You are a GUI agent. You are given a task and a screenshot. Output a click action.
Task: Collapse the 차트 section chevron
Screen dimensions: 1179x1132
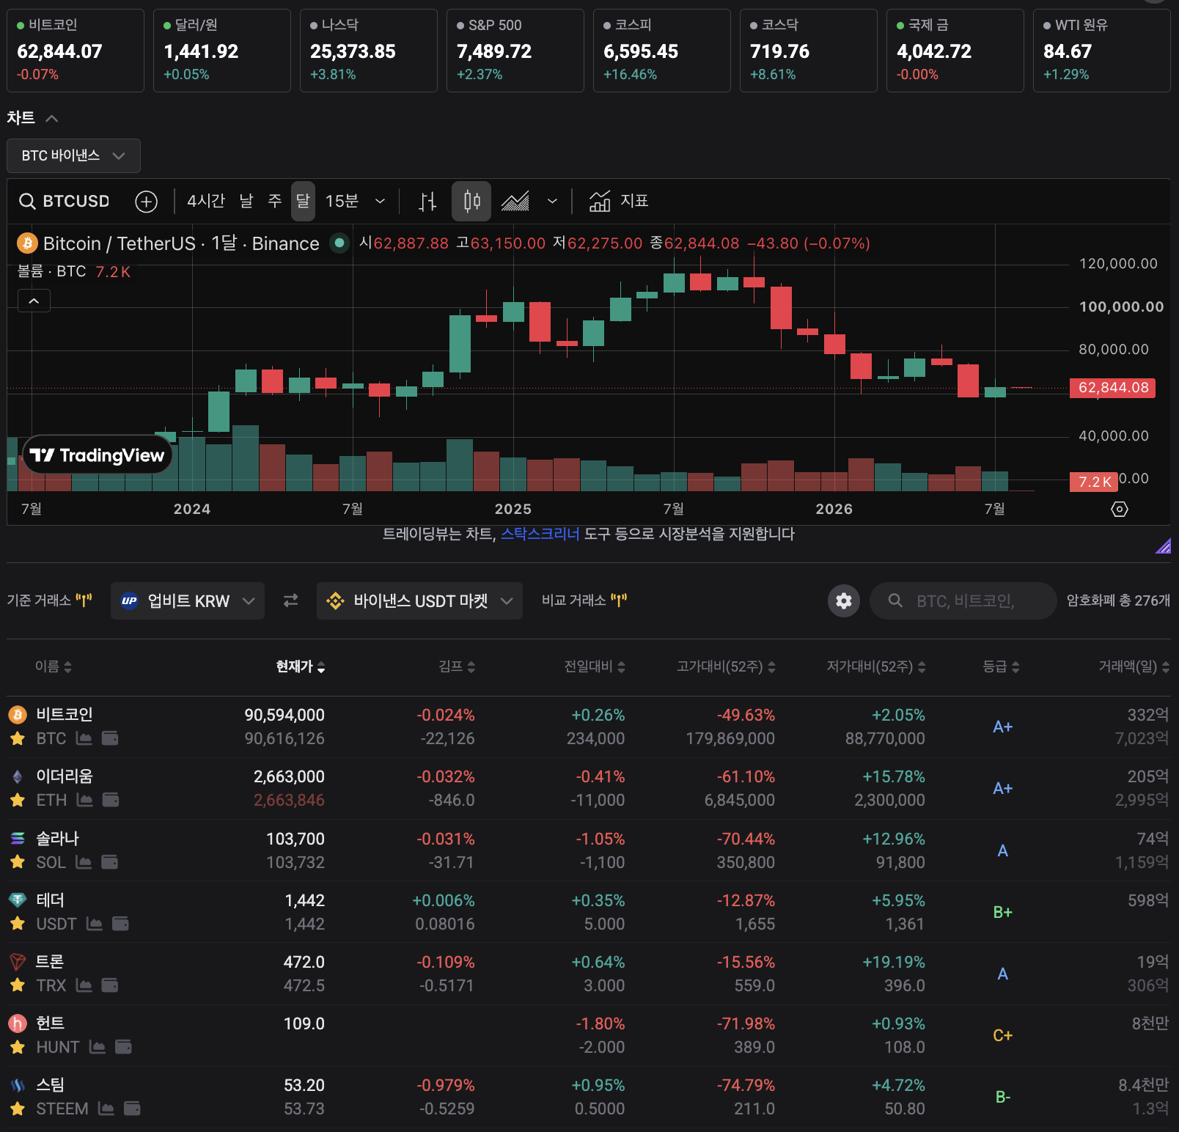(51, 118)
